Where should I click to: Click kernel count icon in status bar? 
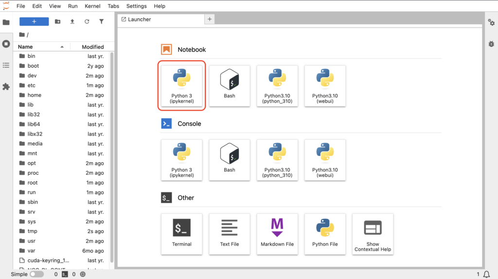pos(83,274)
